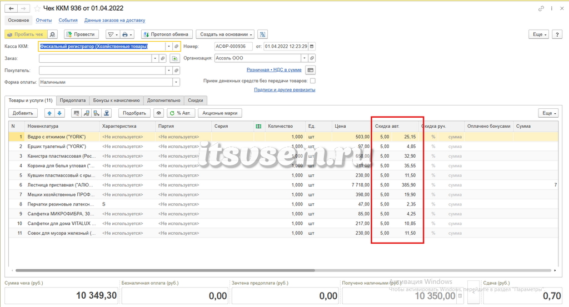The width and height of the screenshot is (569, 307).
Task: Open calendar picker beside the date field
Action: pos(312,47)
